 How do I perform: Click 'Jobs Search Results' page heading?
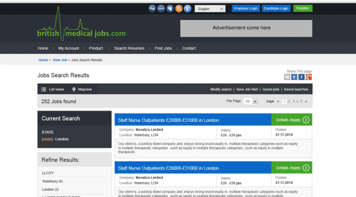tap(63, 75)
